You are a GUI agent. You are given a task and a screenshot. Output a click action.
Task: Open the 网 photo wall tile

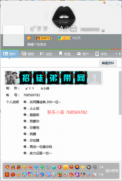[x=81, y=78]
